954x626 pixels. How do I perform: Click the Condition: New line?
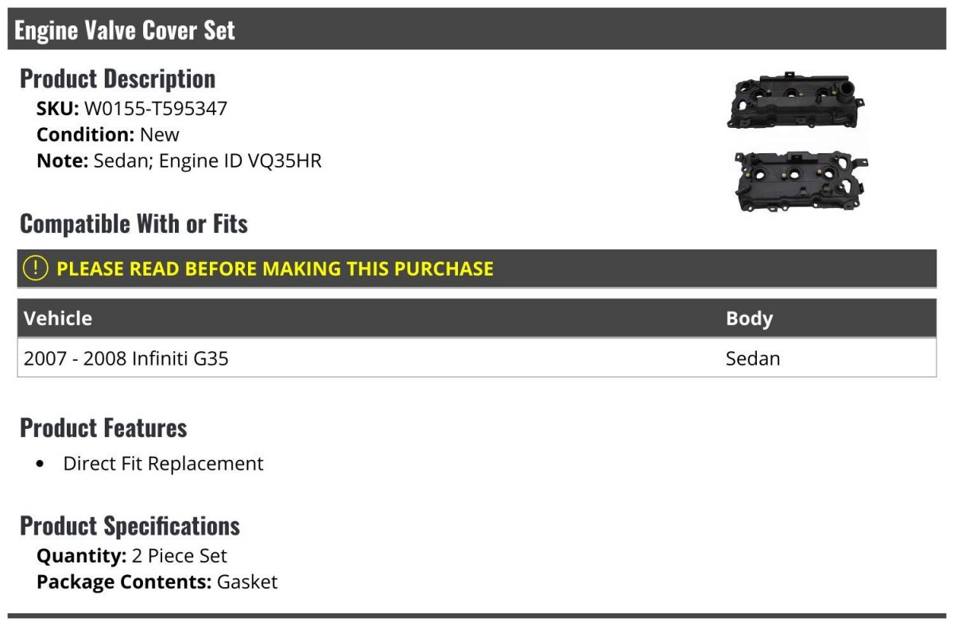(108, 134)
